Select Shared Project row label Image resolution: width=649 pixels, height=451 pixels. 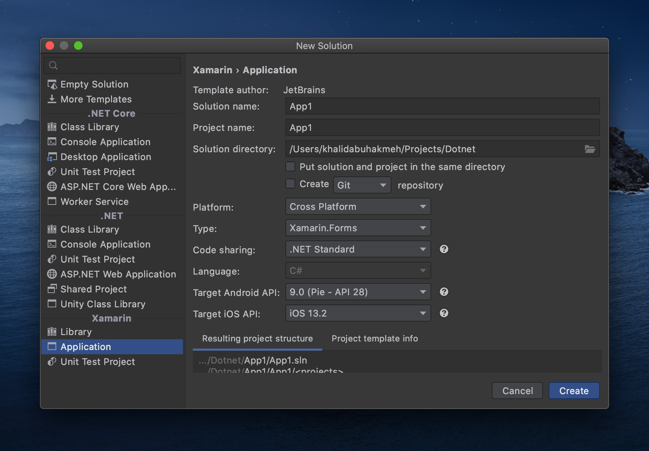[x=94, y=289]
